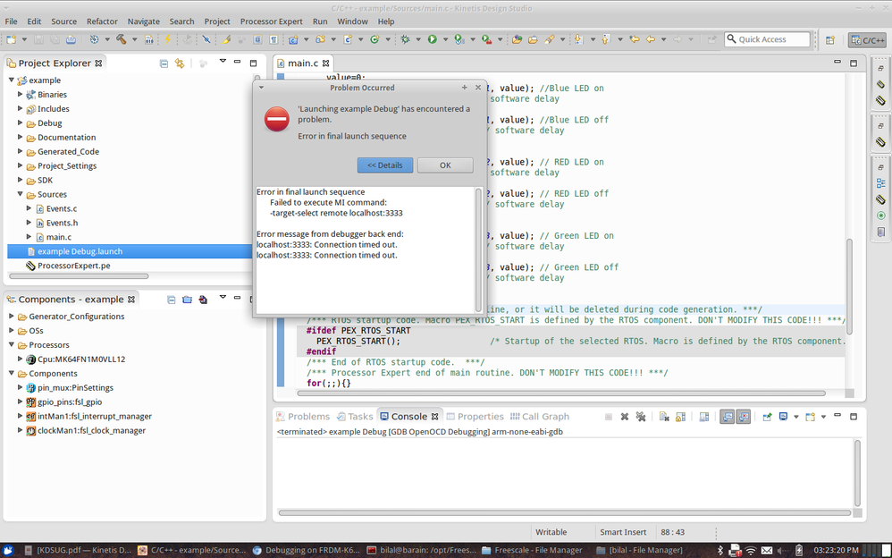The width and height of the screenshot is (892, 558).
Task: Collapse the Processors node in Components
Action: (x=12, y=345)
